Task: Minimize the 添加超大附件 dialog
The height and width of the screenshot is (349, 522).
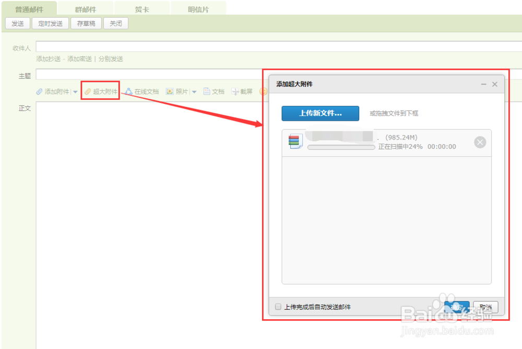Action: [x=484, y=84]
